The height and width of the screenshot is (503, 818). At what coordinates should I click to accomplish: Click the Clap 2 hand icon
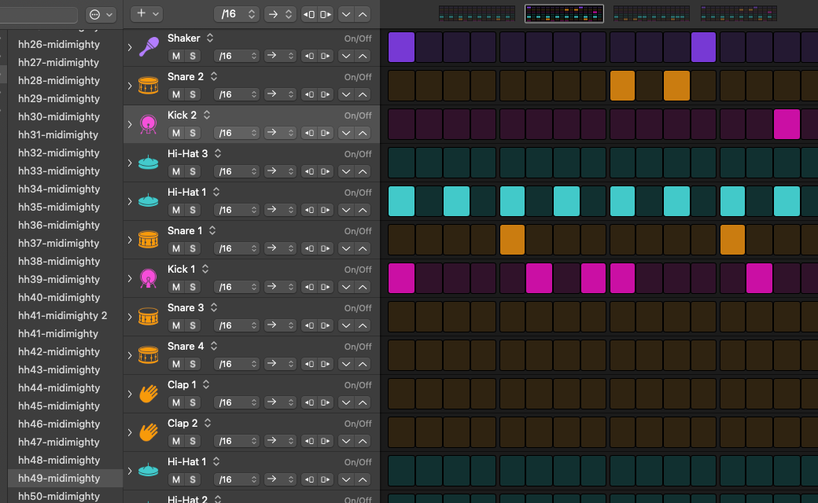149,432
